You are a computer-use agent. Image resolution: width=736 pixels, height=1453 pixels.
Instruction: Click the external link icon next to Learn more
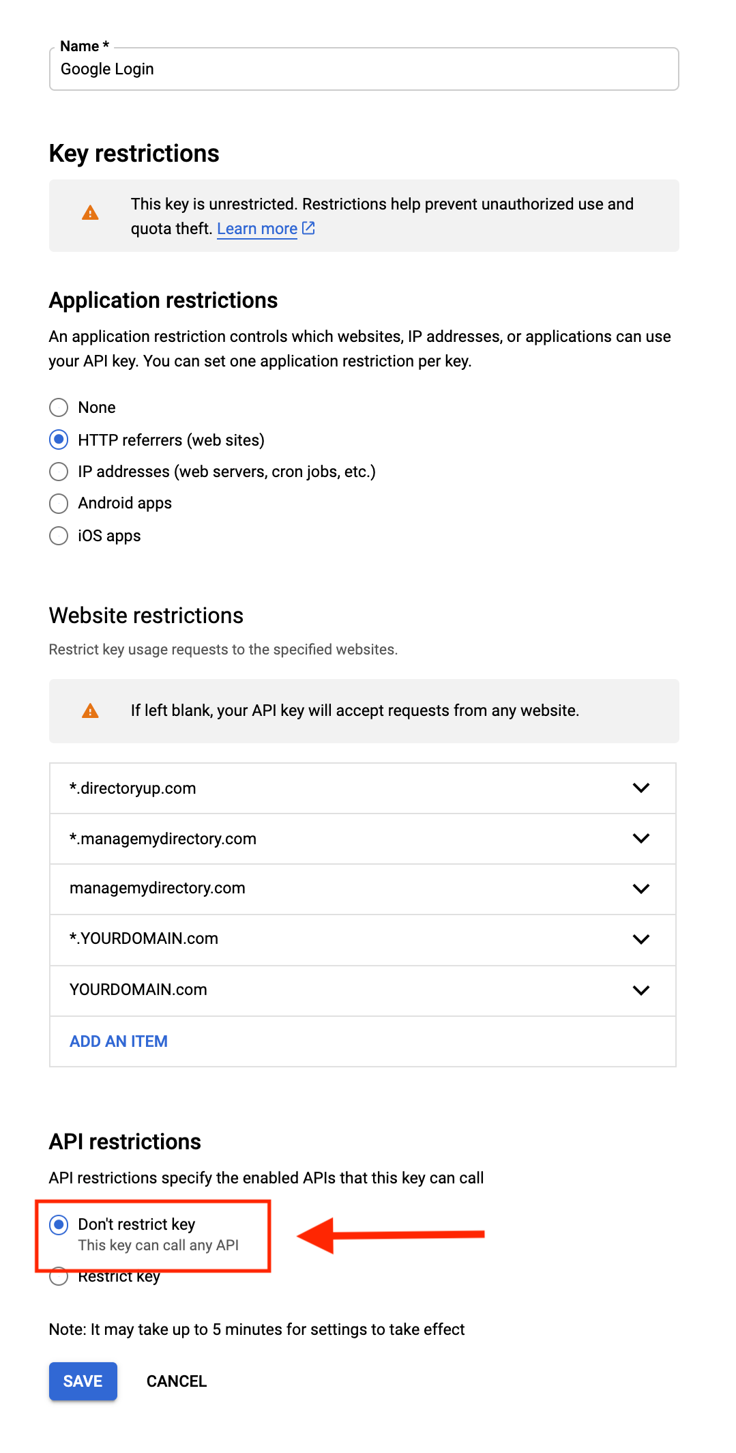coord(308,229)
